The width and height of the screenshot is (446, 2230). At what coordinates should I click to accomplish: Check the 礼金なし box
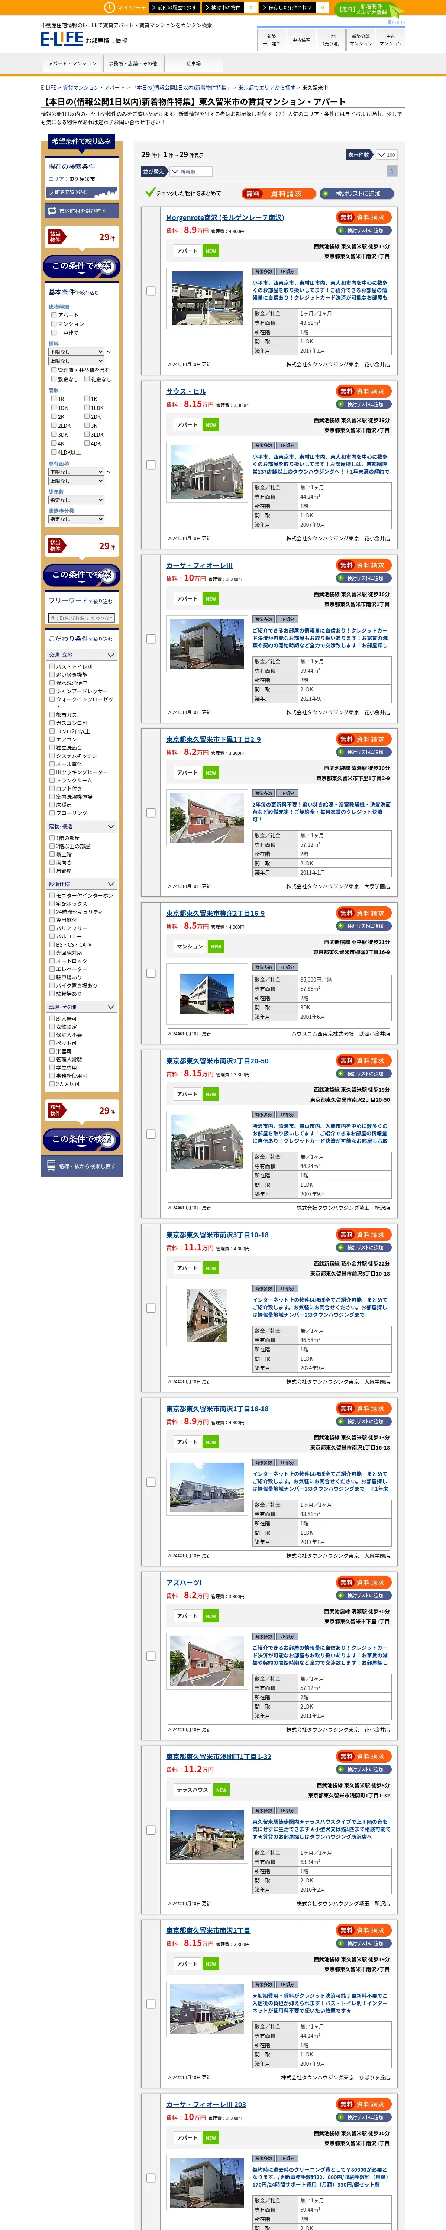87,378
